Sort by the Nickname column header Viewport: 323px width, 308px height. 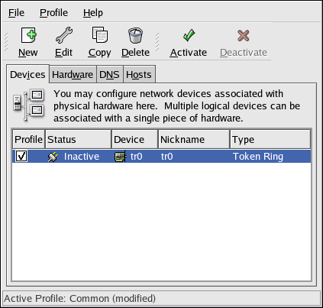pos(194,139)
